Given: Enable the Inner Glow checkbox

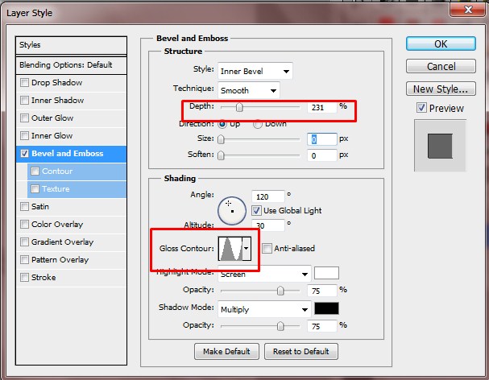Looking at the screenshot, I should click(x=24, y=136).
